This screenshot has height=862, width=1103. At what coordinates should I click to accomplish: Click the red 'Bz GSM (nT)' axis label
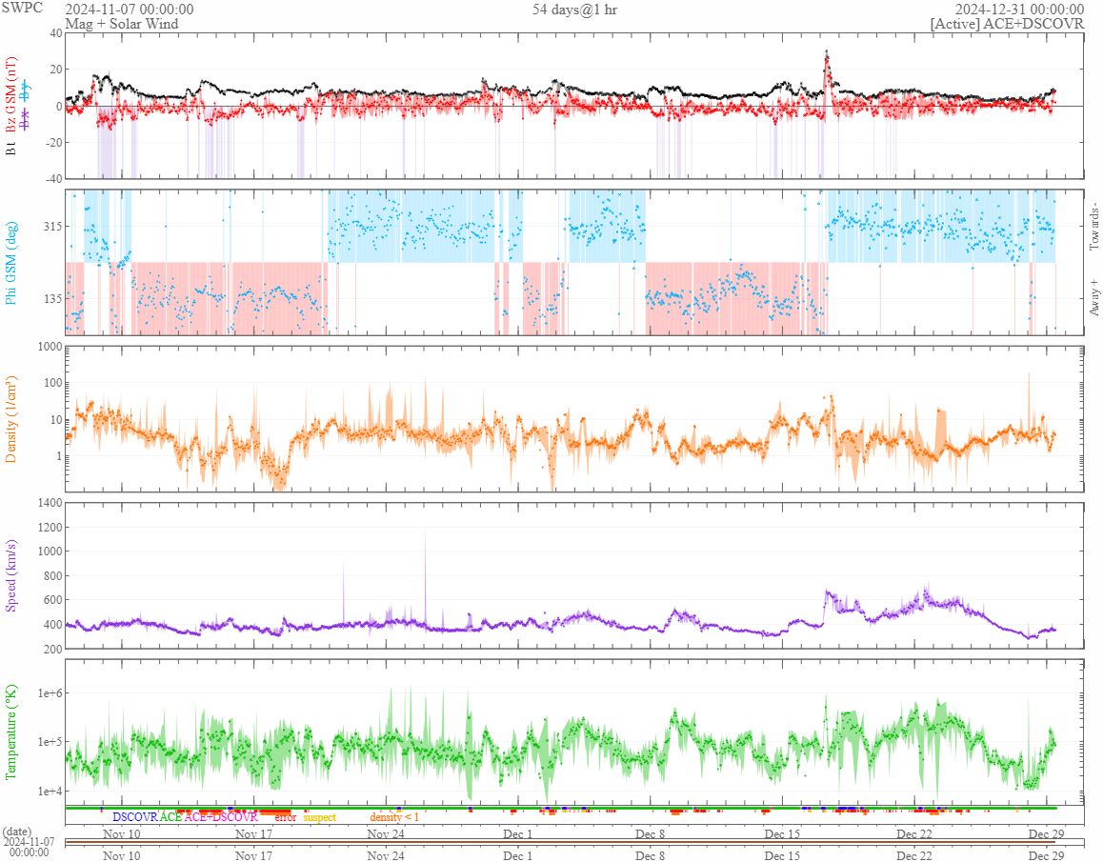(10, 95)
